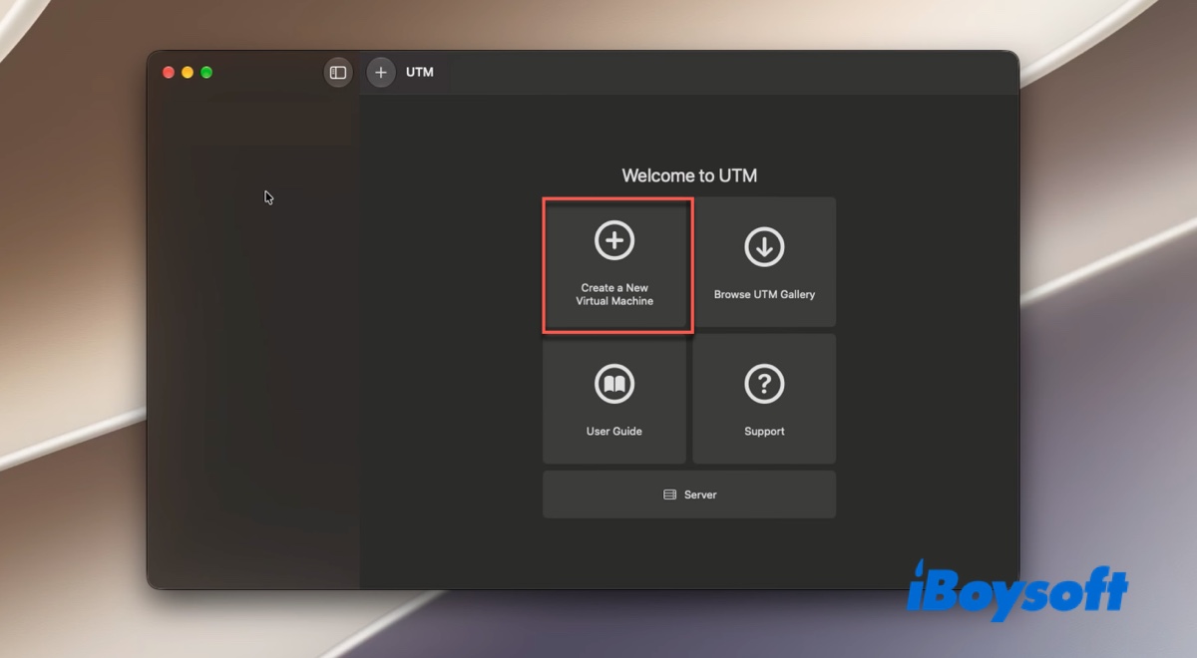Viewport: 1197px width, 658px height.
Task: Click the Server button
Action: (x=689, y=494)
